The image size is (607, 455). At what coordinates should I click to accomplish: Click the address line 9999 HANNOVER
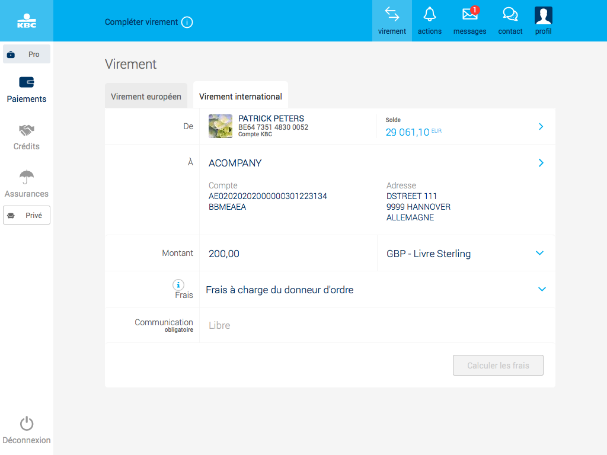(418, 207)
